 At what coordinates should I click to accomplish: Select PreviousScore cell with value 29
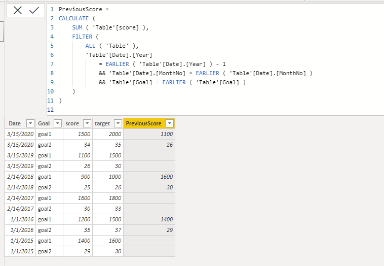pos(149,230)
